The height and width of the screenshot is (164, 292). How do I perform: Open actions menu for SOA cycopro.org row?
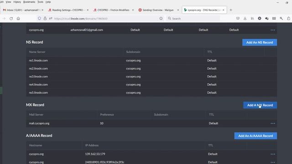273,30
